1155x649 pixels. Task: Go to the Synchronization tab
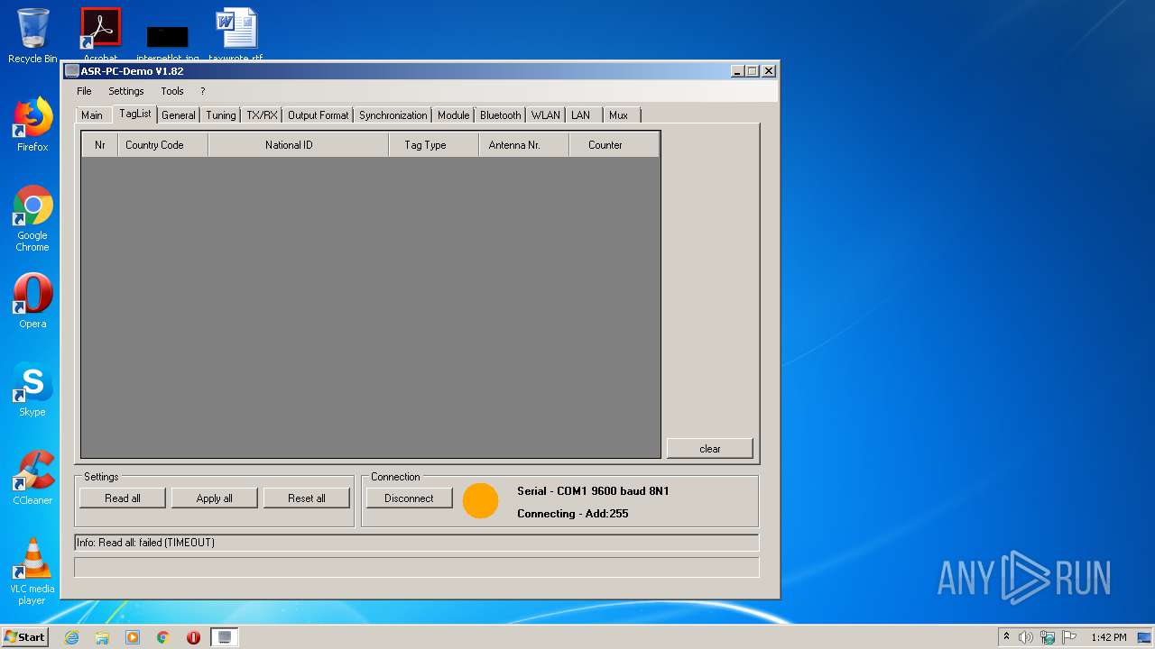393,115
